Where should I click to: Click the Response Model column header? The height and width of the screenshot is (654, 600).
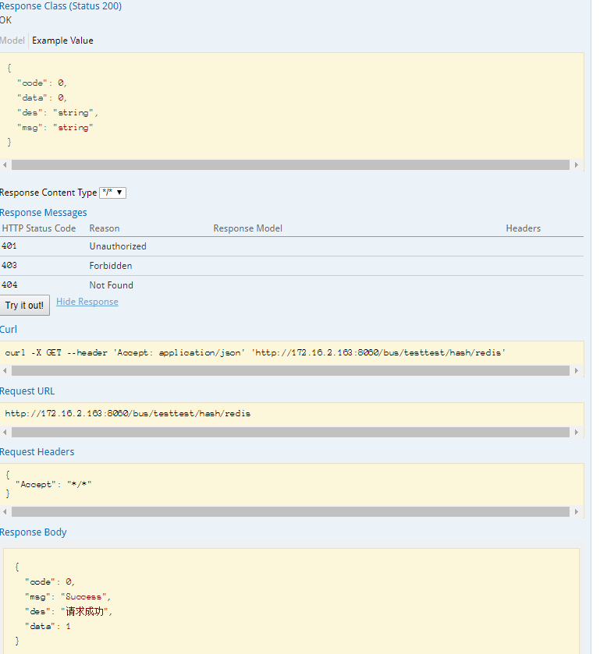click(x=247, y=228)
